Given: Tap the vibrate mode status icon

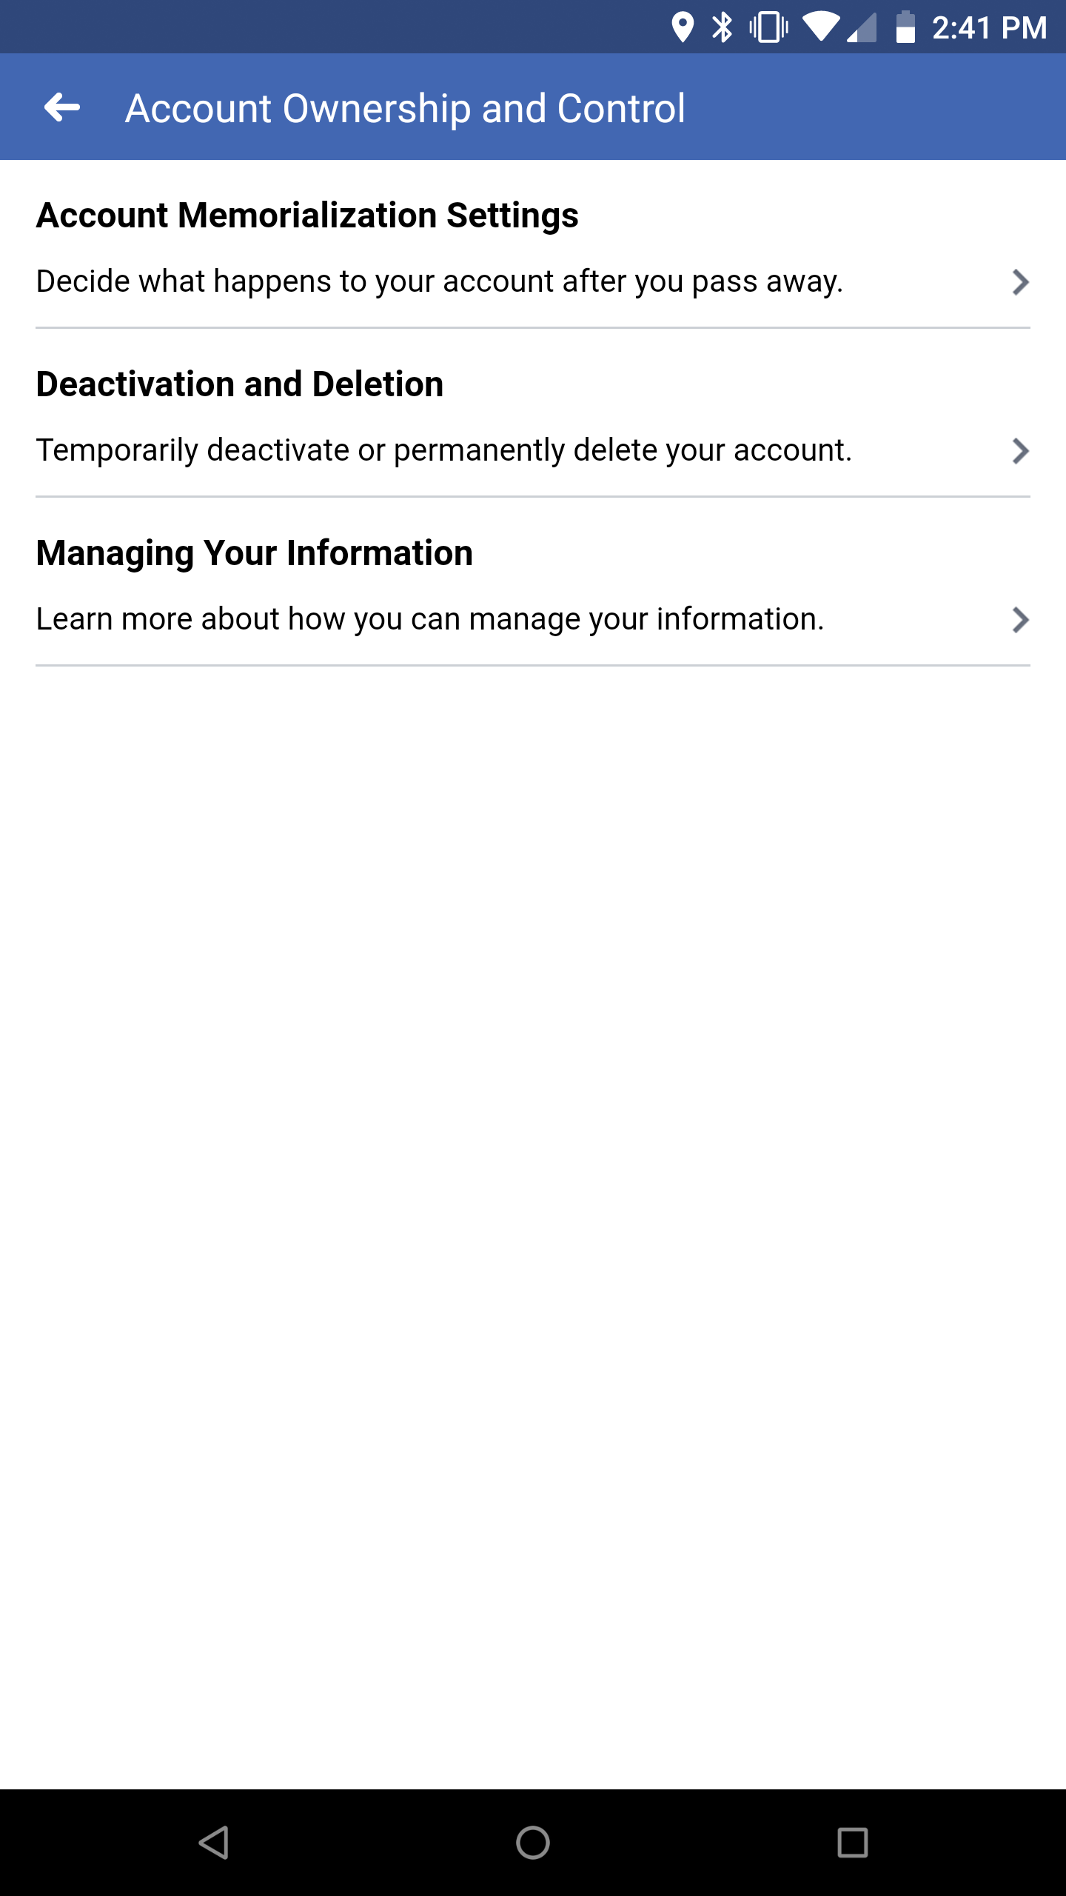Looking at the screenshot, I should pyautogui.click(x=768, y=28).
